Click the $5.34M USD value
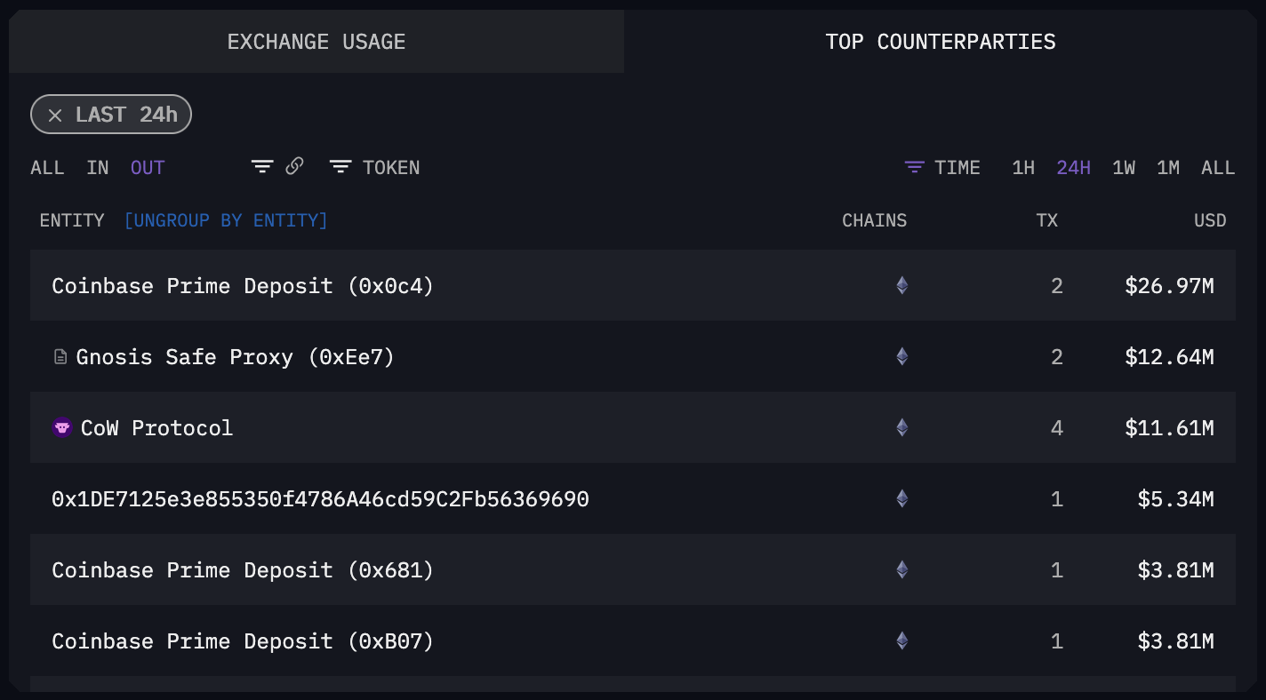This screenshot has height=700, width=1266. (1175, 499)
